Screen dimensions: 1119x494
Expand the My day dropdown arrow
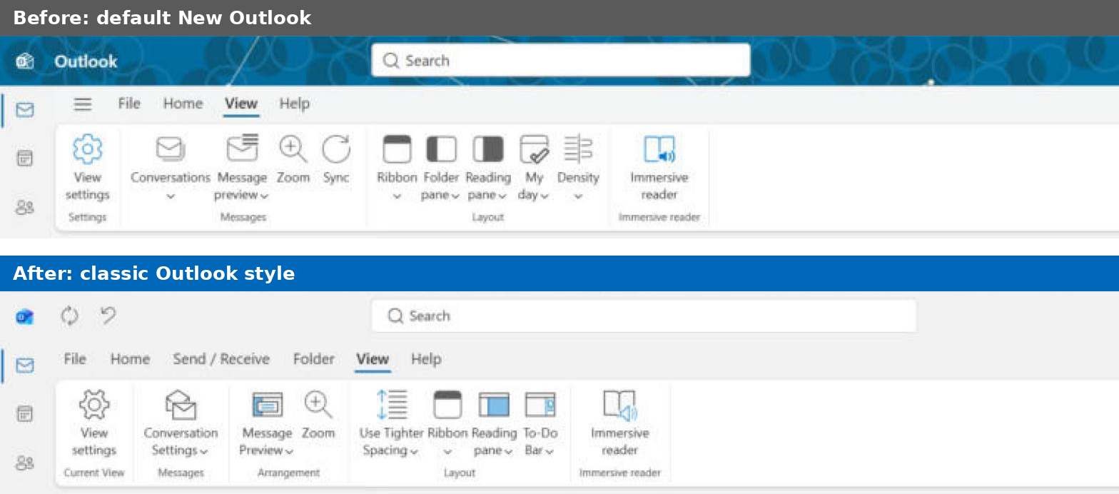click(x=545, y=196)
